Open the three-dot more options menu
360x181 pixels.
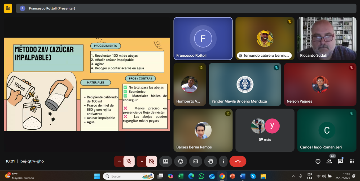click(223, 161)
